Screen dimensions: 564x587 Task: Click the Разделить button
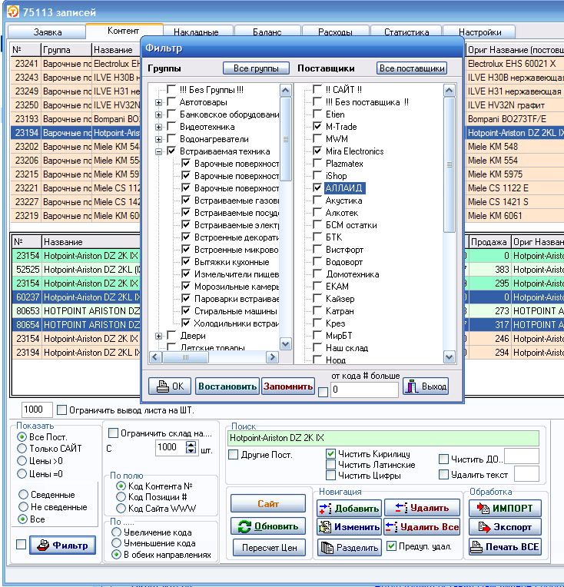tap(349, 547)
